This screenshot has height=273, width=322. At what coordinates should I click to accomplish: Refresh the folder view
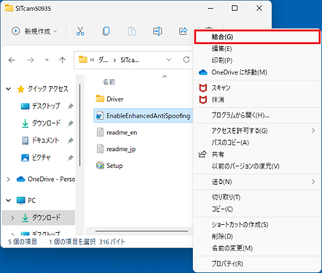[x=186, y=60]
